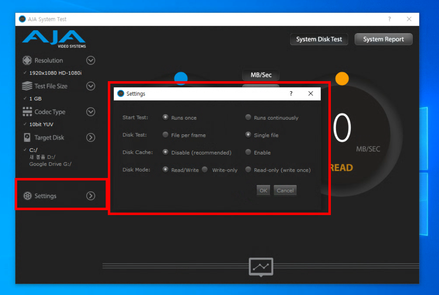Viewport: 439px width, 295px height.
Task: Click the MB/Sec units button
Action: (x=261, y=75)
